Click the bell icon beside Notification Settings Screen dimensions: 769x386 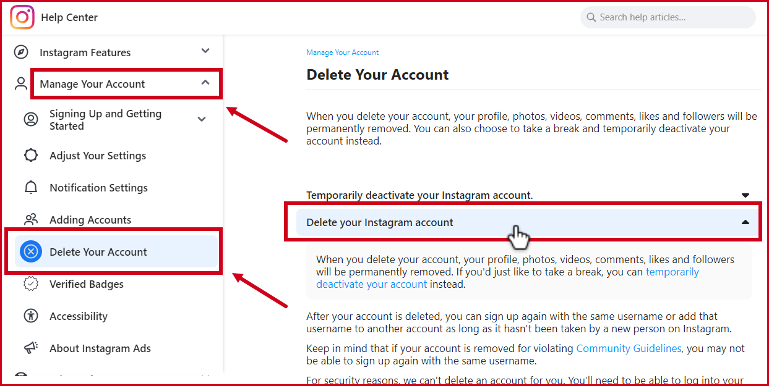click(x=31, y=188)
